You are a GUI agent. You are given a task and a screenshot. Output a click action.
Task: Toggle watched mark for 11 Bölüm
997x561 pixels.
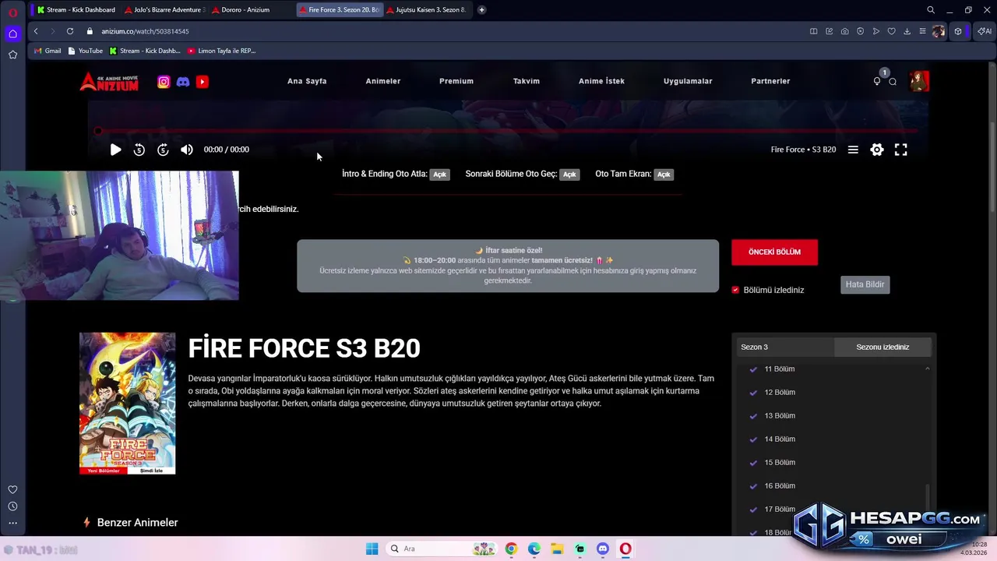pos(753,369)
